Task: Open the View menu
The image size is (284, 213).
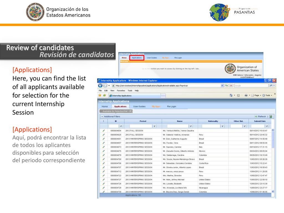Action: pyautogui.click(x=112, y=91)
